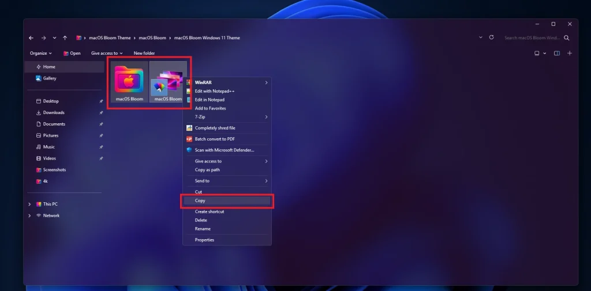Open the recent locations dropdown arrow
Viewport: 591px width, 291px height.
(55, 38)
